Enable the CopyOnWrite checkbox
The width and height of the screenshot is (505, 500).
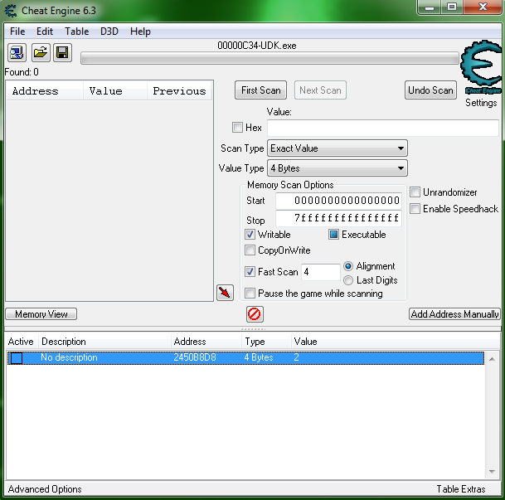(x=250, y=250)
